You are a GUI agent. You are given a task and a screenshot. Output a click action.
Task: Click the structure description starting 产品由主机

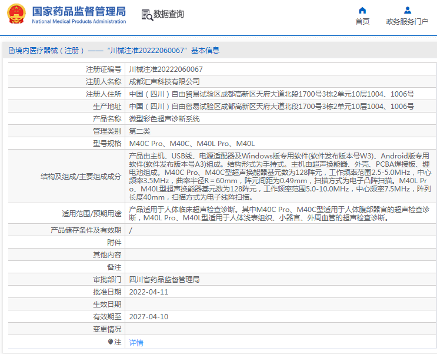coord(280,177)
